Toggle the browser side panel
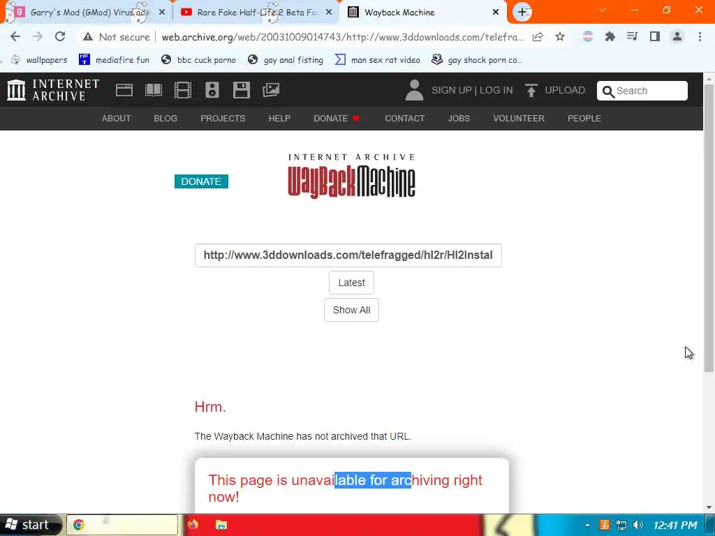Viewport: 715px width, 536px height. 655,36
